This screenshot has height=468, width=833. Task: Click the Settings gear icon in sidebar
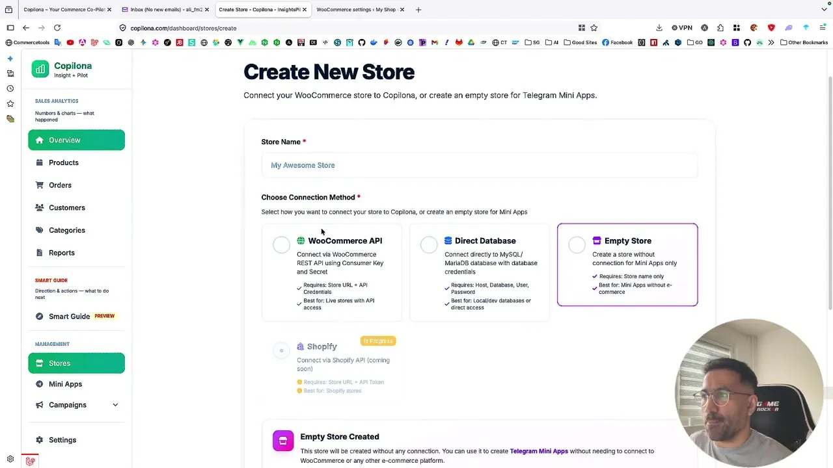(40, 440)
